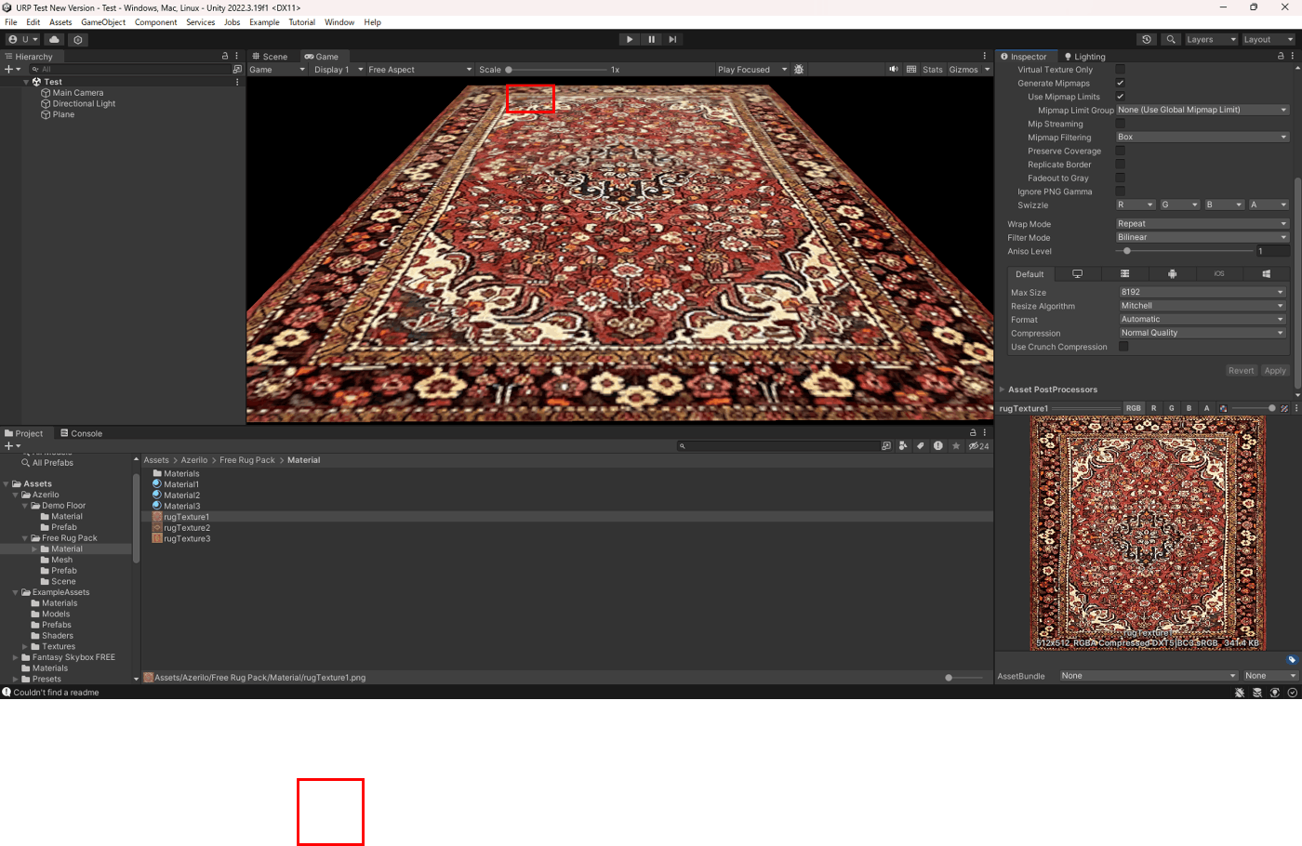Click the Apply button

pyautogui.click(x=1275, y=371)
